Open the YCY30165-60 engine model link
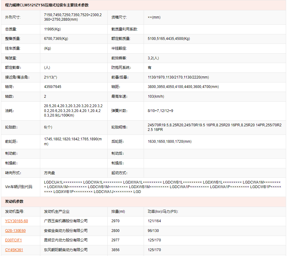This screenshot has width=287, height=256. [x=16, y=221]
